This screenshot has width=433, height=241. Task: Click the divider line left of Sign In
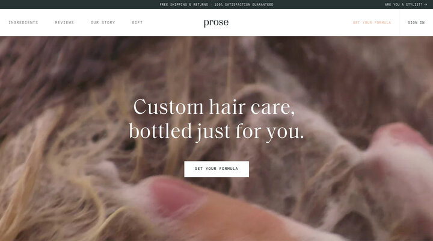[x=399, y=22]
